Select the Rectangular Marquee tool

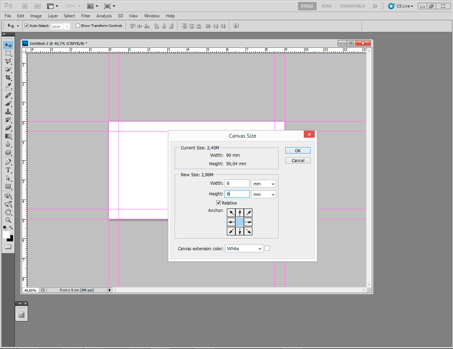click(x=8, y=53)
